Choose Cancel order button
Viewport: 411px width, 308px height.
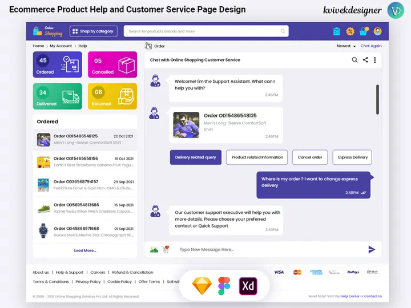coord(310,157)
